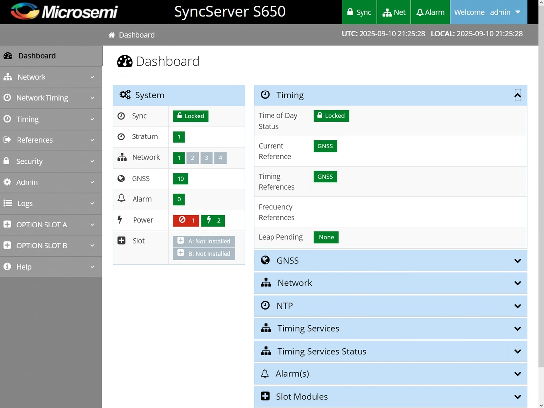Click the grey network port 3 badge
The height and width of the screenshot is (408, 544).
point(206,158)
